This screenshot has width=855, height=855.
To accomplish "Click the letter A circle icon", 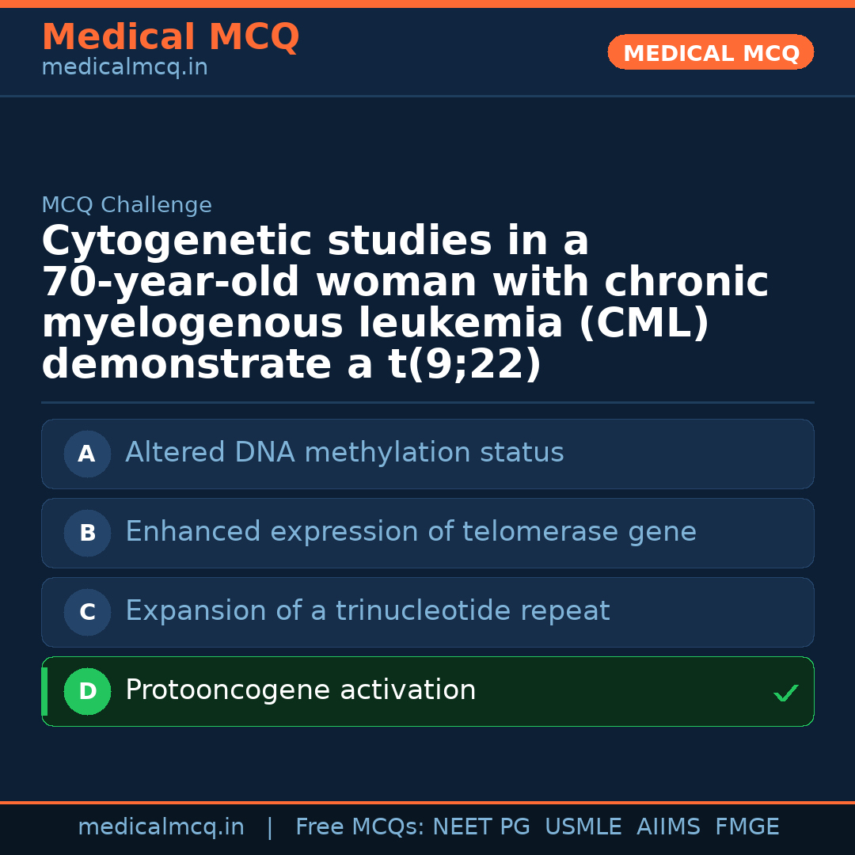I will click(x=87, y=454).
